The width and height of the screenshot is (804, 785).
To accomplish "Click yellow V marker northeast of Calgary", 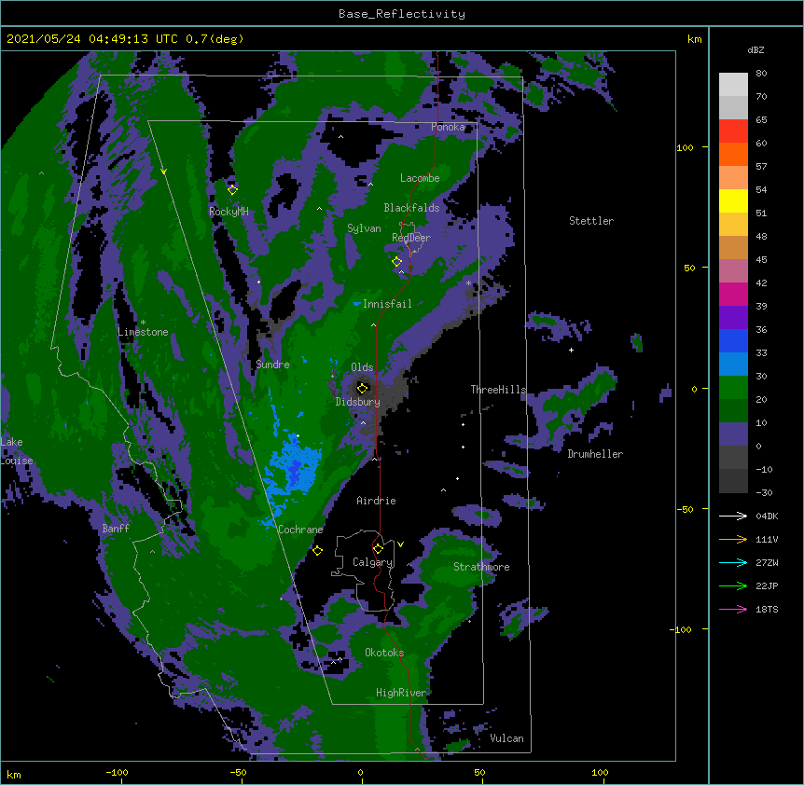I will click(x=400, y=544).
